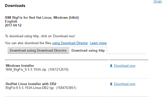Click file size value (1584763851)
The width and height of the screenshot is (162, 101).
pos(66,88)
